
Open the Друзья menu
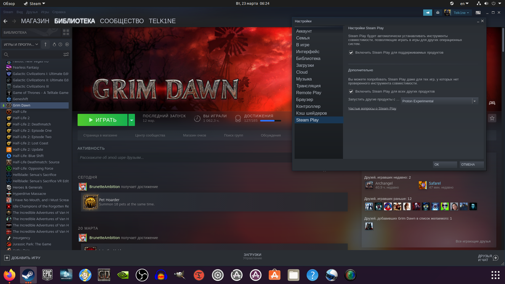32,12
